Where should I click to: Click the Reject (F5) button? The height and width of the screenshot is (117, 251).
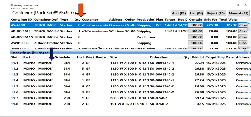(216, 13)
